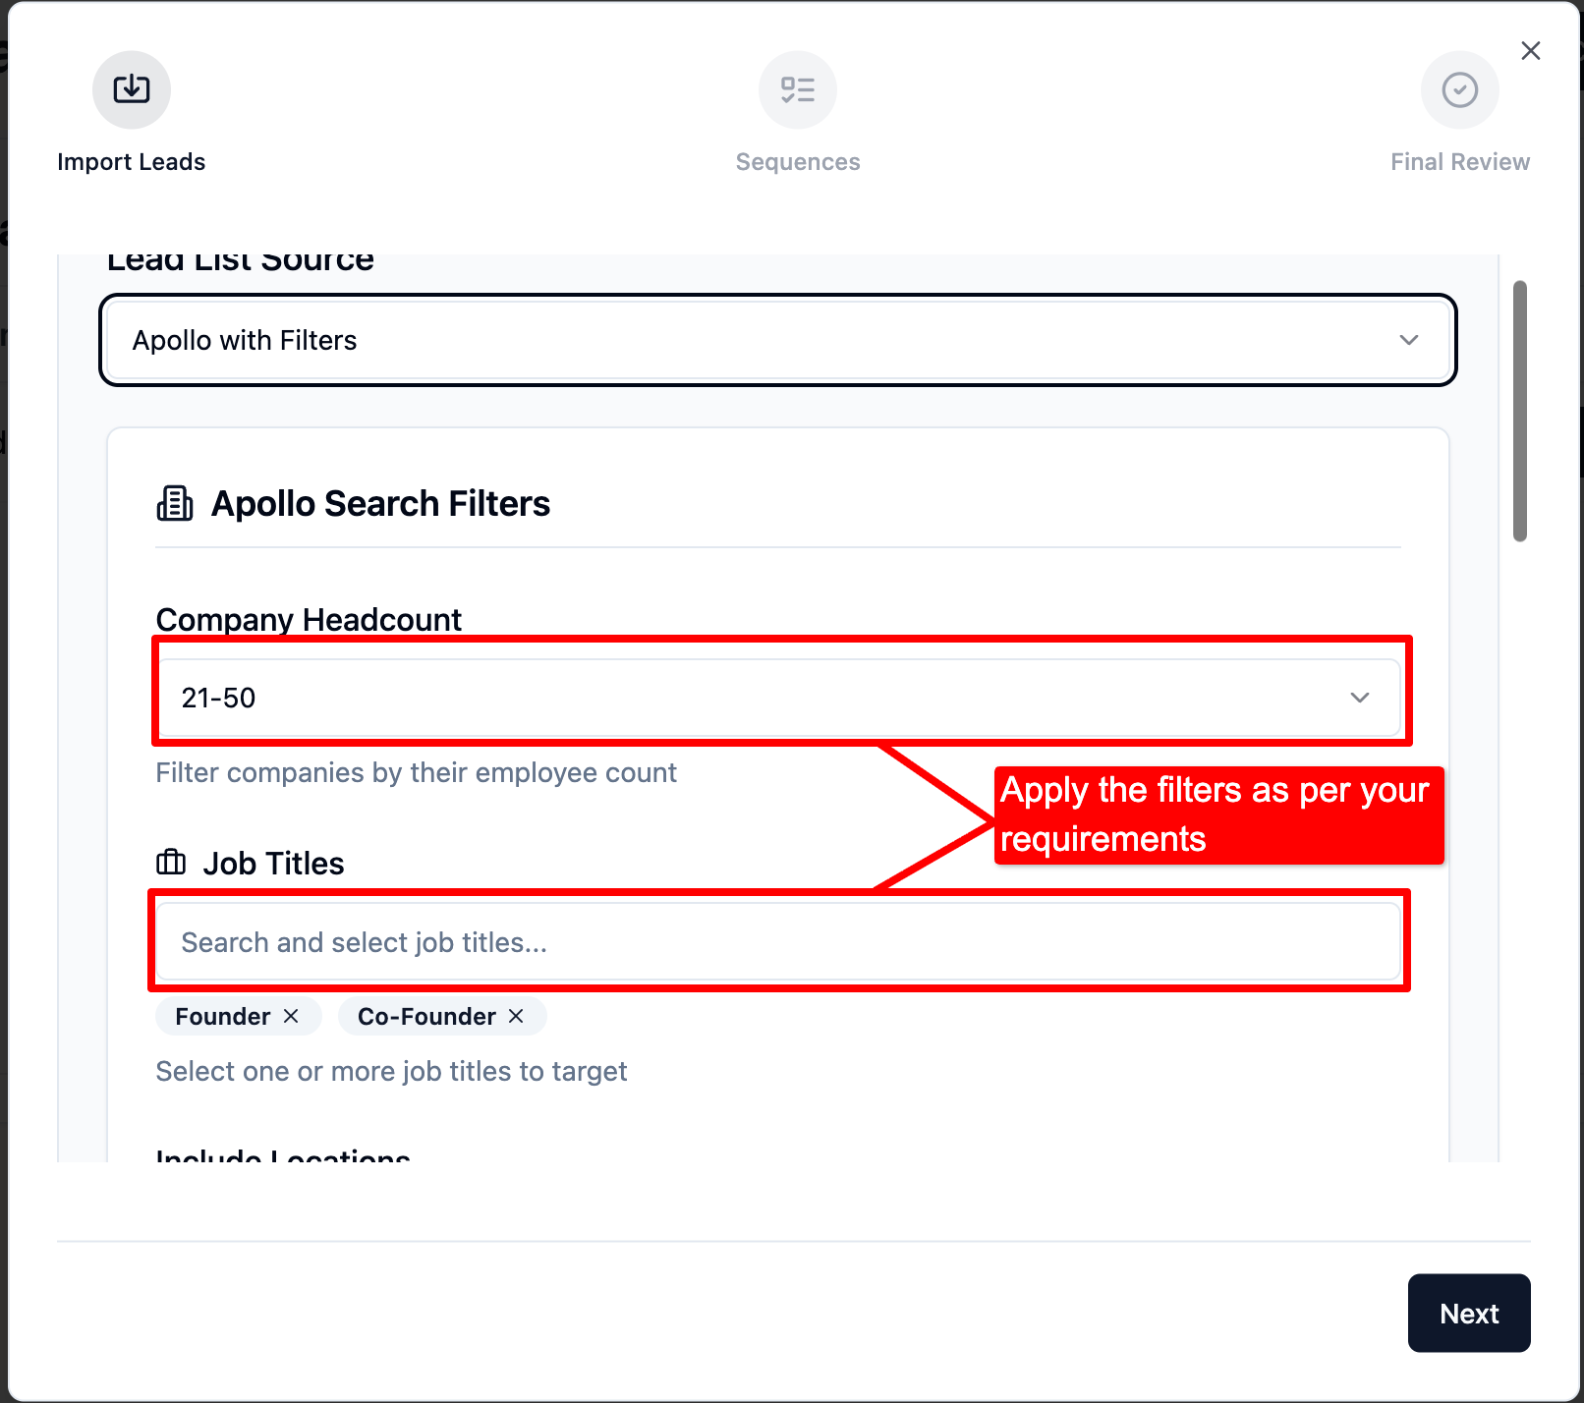Close the import leads dialog

(1530, 51)
